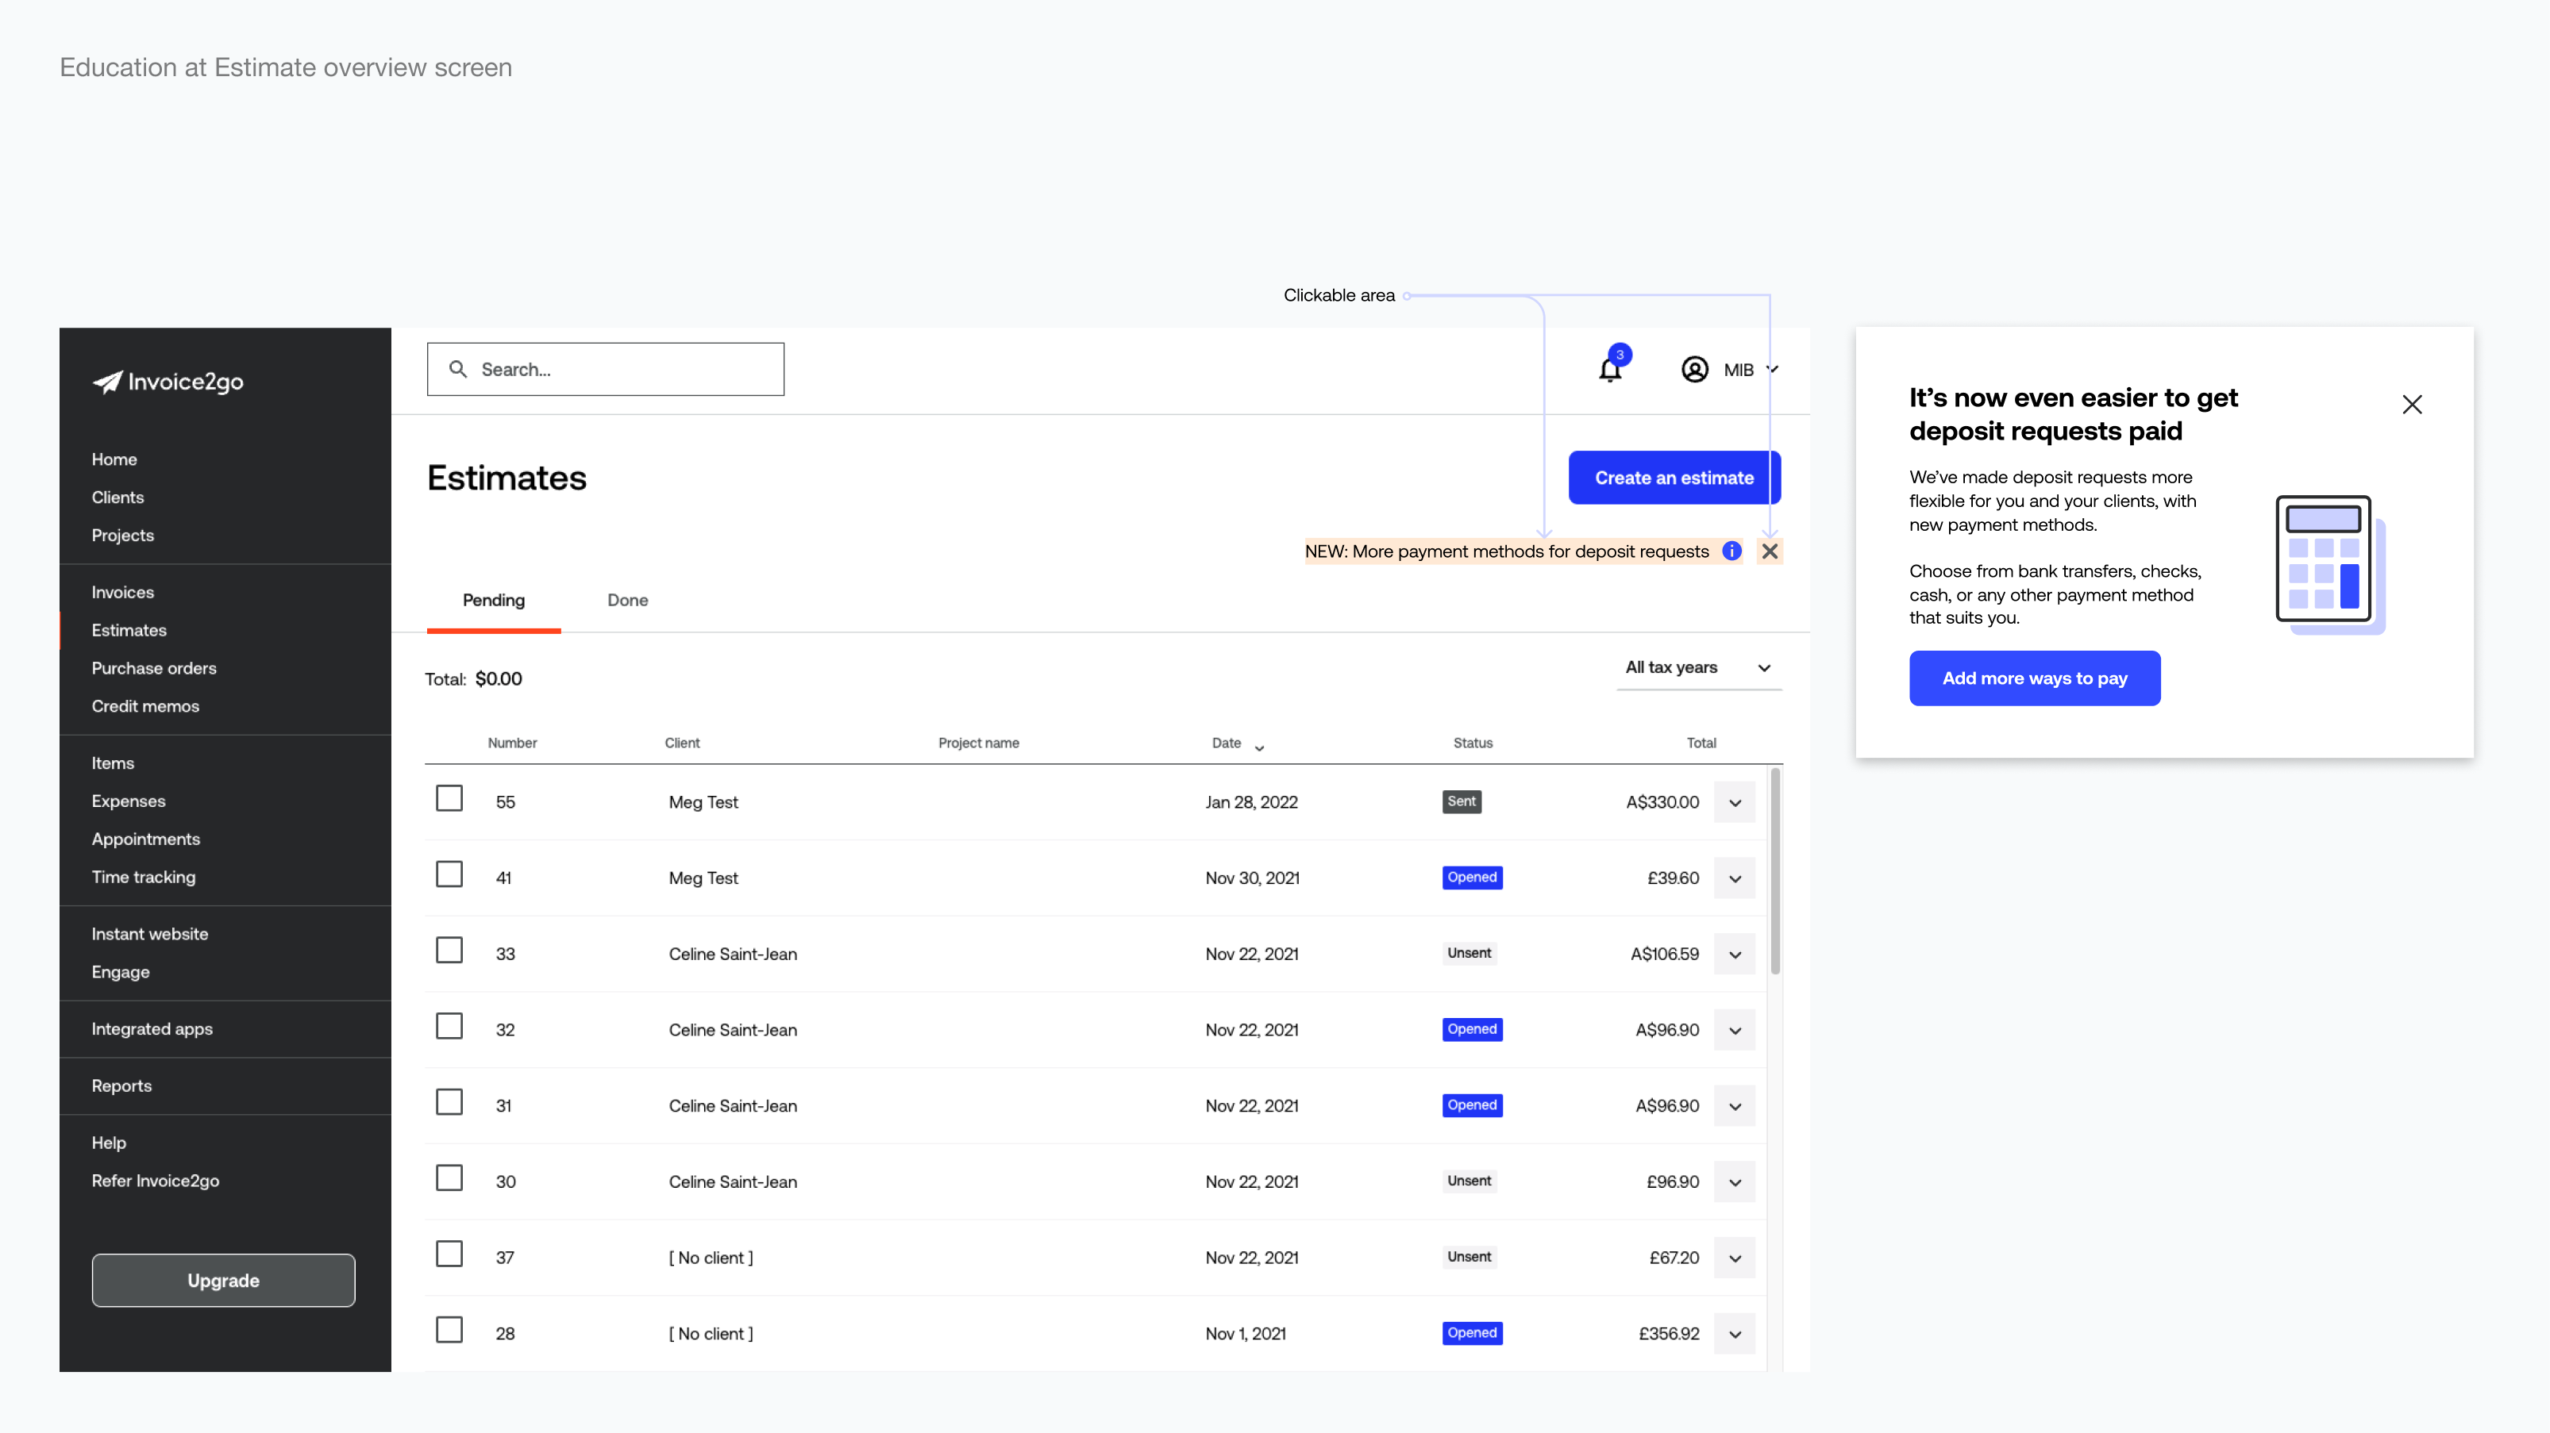Dismiss the NEW payment methods banner
2550x1433 pixels.
tap(1770, 551)
